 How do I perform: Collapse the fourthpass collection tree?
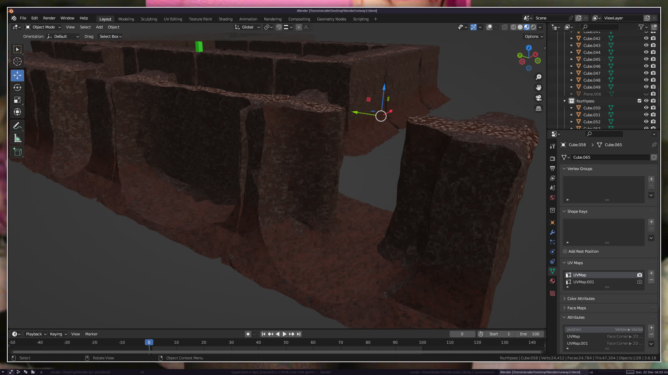[x=564, y=101]
